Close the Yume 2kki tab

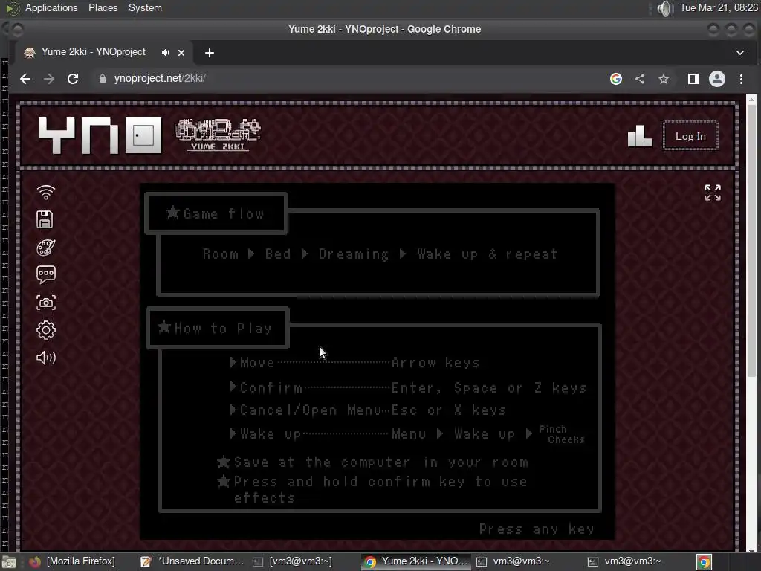(181, 53)
